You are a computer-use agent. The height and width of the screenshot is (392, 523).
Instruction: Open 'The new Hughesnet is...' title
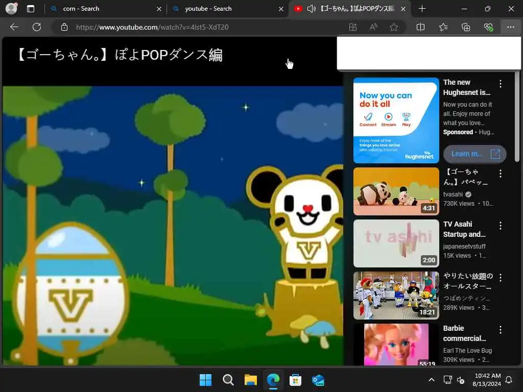[466, 87]
